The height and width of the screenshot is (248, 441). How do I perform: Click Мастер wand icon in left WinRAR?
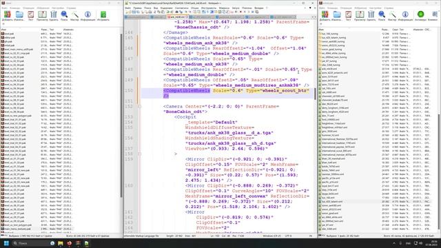[75, 16]
